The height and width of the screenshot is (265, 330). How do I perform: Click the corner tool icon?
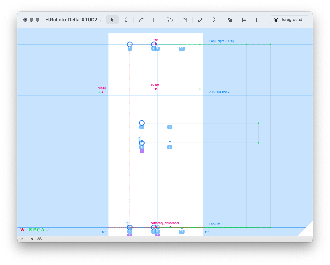(185, 20)
